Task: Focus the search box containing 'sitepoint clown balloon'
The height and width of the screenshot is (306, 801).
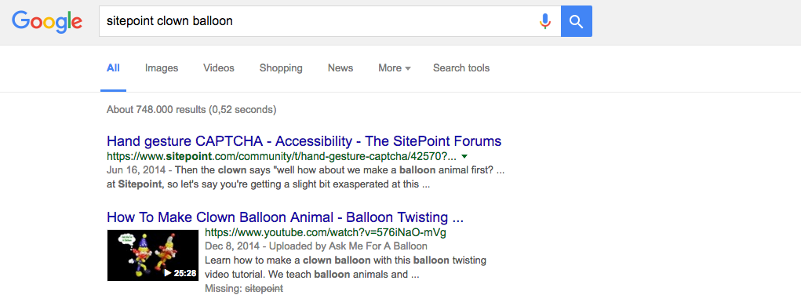Action: tap(330, 21)
